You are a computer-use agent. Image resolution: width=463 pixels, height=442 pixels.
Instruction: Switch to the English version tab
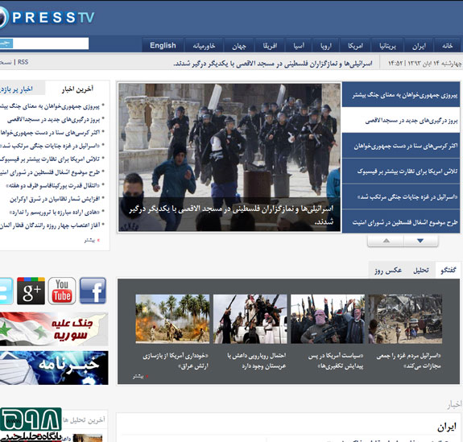163,45
